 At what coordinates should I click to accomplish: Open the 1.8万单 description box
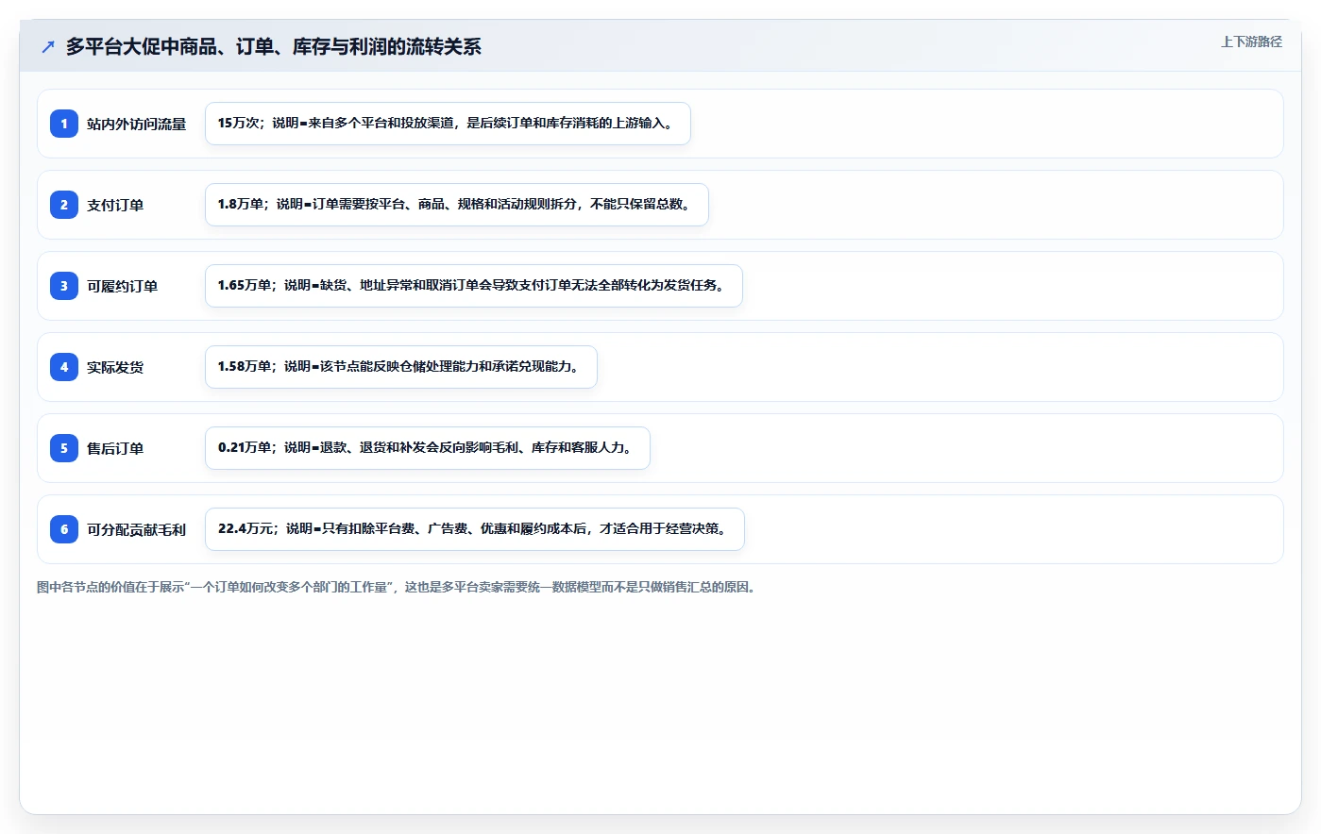(457, 205)
